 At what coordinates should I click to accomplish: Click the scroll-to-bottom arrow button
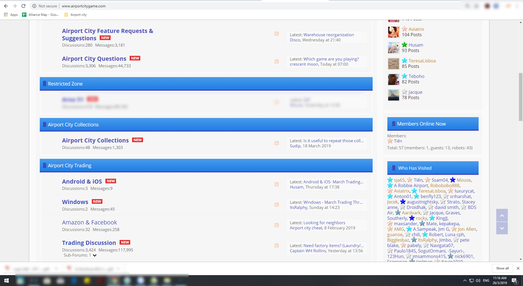[x=502, y=228]
